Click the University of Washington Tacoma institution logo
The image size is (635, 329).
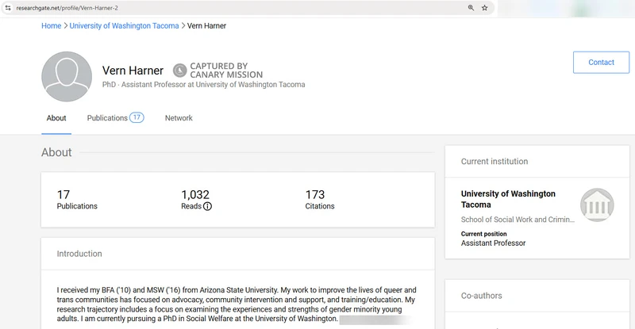pyautogui.click(x=597, y=205)
